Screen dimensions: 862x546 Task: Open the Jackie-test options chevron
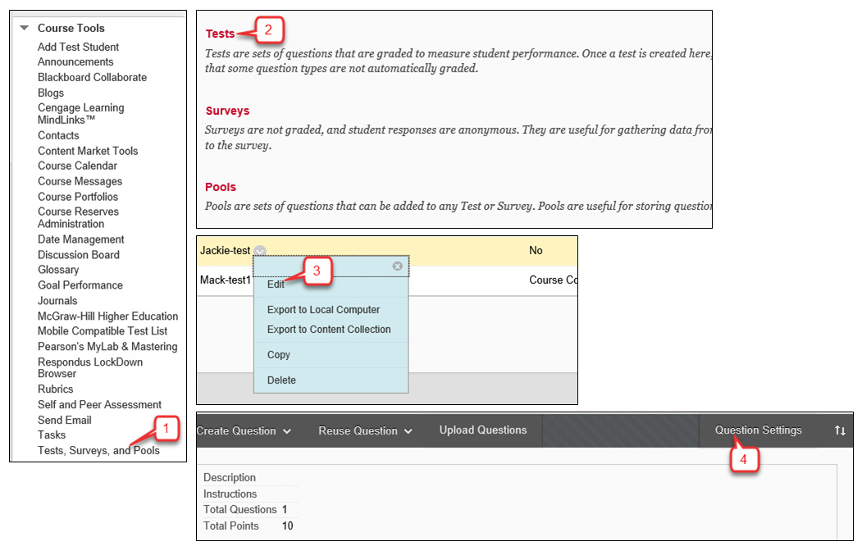point(260,251)
